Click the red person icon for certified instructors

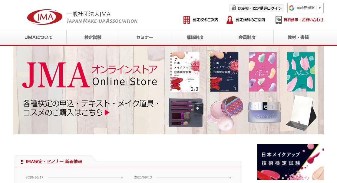(230, 20)
